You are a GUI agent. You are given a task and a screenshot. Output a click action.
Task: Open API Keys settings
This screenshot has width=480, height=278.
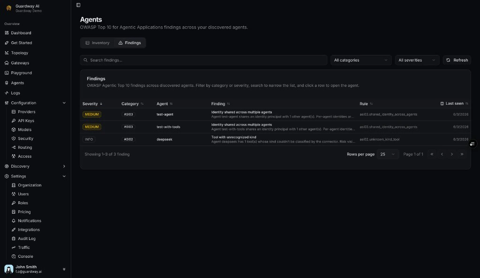point(23,121)
